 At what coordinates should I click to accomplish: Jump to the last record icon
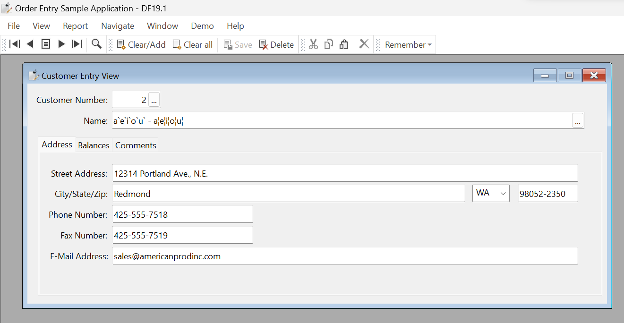(77, 44)
